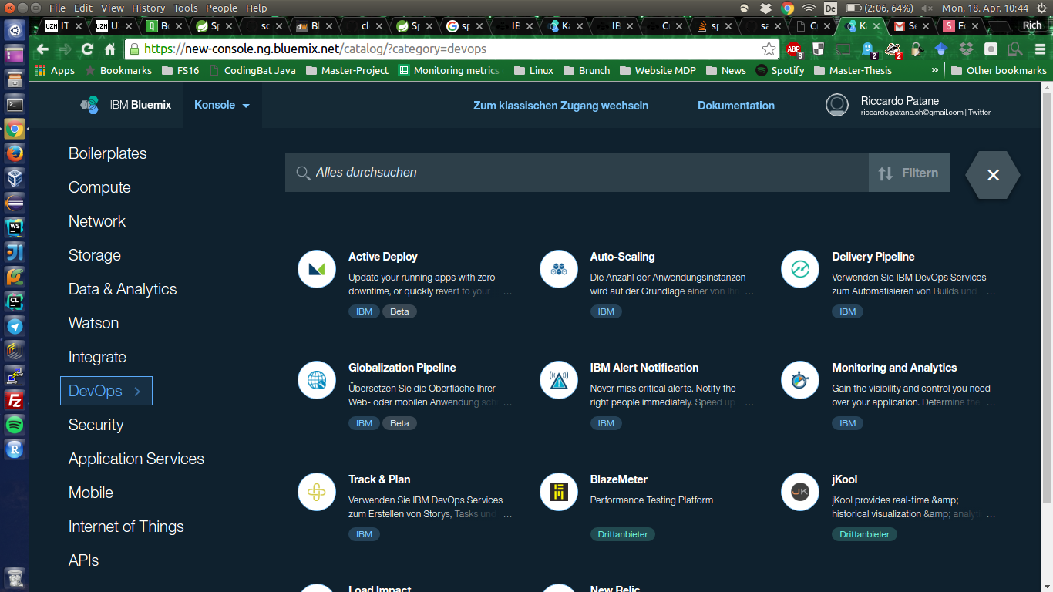
Task: Open the Apps shortcut in bookmarks bar
Action: point(55,70)
